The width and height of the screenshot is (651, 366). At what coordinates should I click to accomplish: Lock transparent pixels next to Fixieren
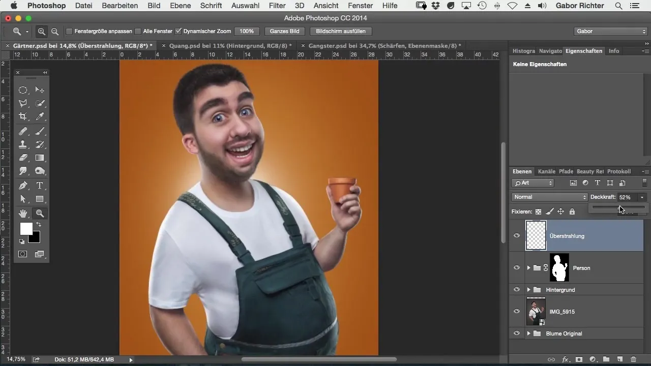click(539, 211)
